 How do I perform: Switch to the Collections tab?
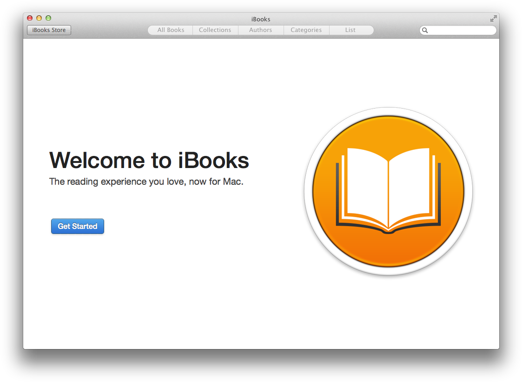point(215,30)
